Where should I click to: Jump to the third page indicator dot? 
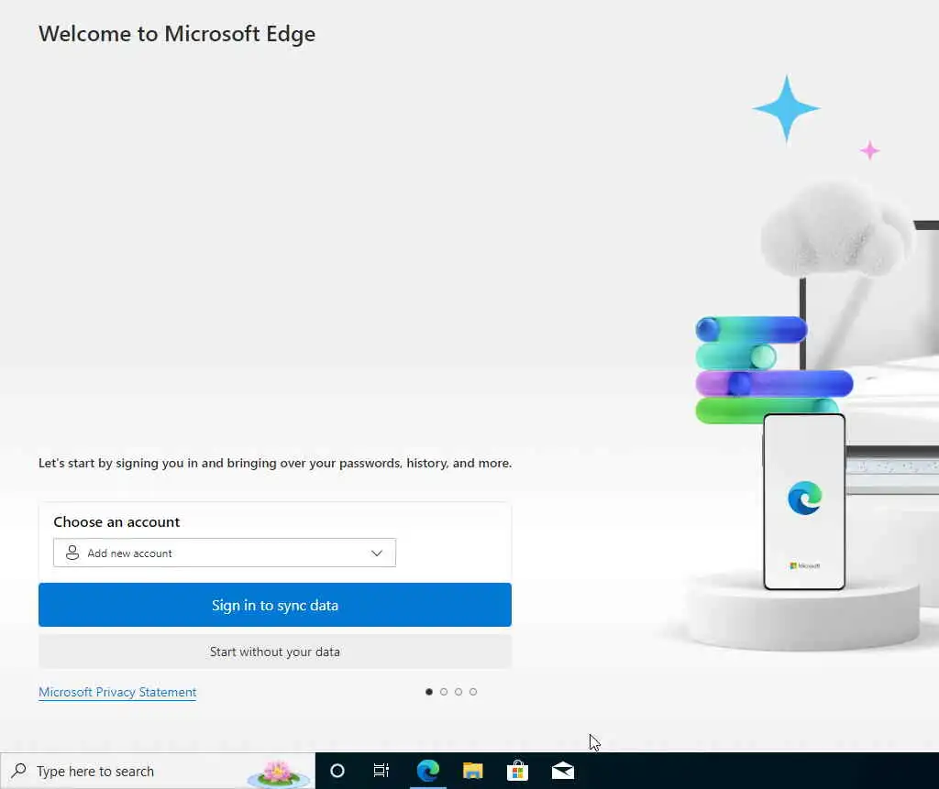click(x=458, y=692)
